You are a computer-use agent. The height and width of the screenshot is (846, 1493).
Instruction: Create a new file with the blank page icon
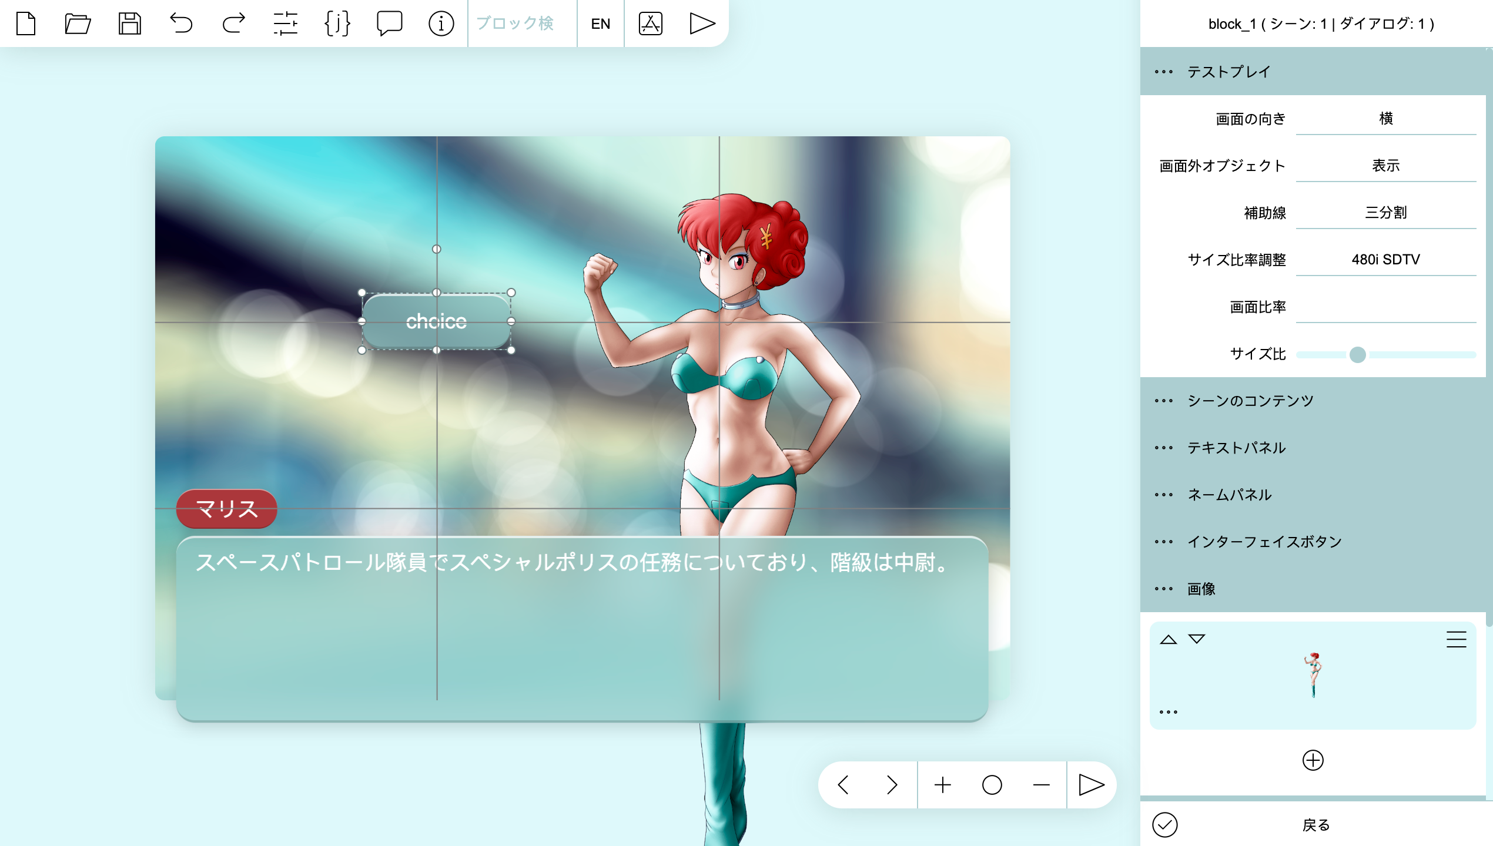click(x=26, y=23)
